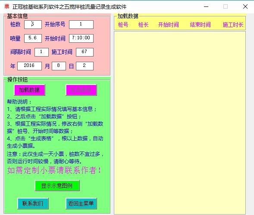Click the 基本信息 group title

click(x=17, y=16)
